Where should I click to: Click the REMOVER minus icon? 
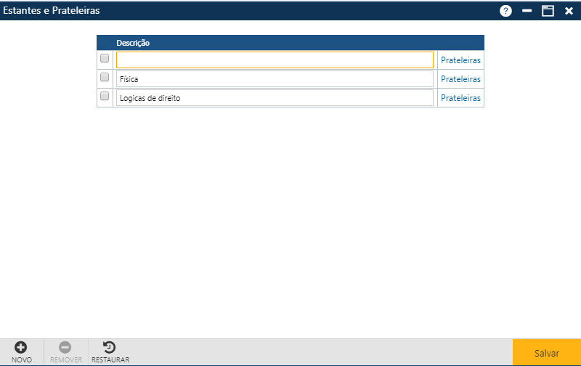click(x=65, y=348)
